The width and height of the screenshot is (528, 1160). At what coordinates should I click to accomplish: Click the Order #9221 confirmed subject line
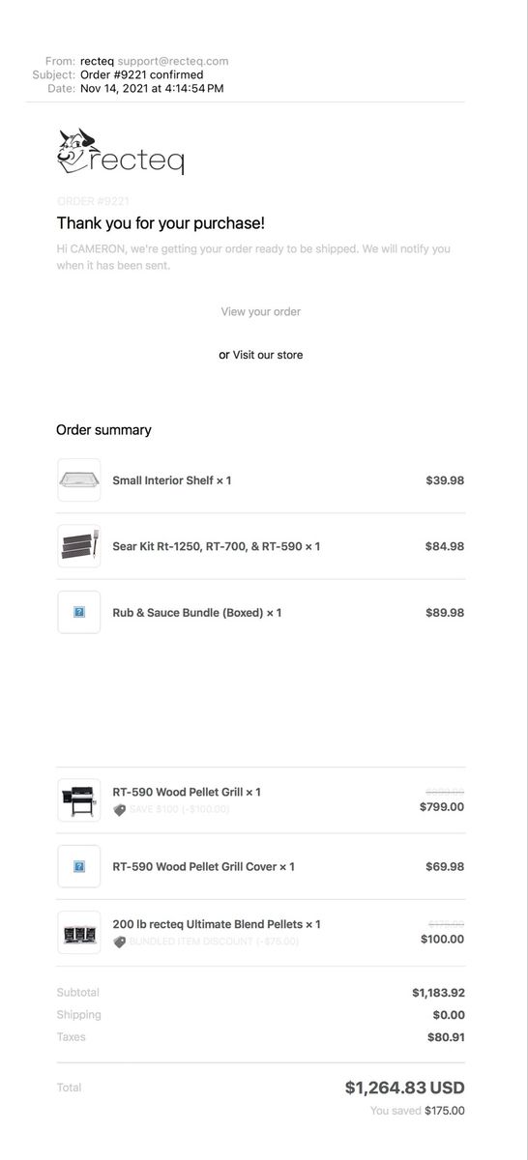click(x=142, y=74)
